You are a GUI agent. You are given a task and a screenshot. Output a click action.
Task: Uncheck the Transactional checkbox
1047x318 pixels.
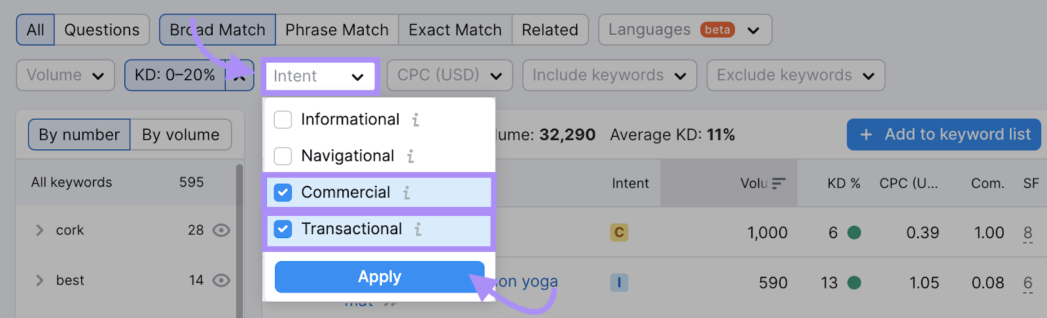tap(283, 229)
